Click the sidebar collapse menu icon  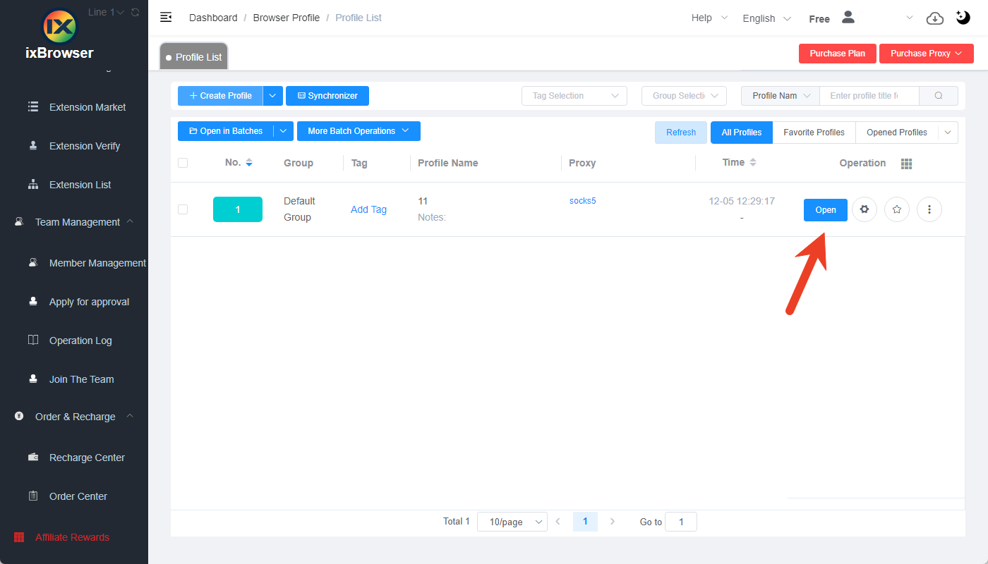tap(166, 17)
